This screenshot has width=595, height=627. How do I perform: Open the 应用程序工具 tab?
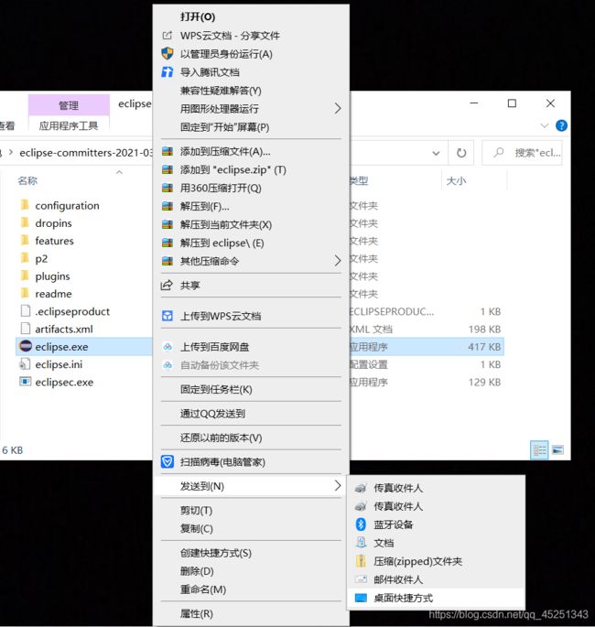tap(69, 126)
